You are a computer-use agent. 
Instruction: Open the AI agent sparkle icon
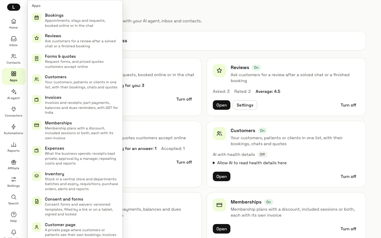click(13, 94)
